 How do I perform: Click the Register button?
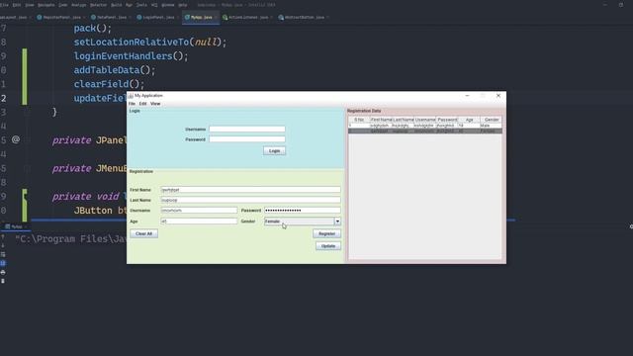pyautogui.click(x=327, y=233)
